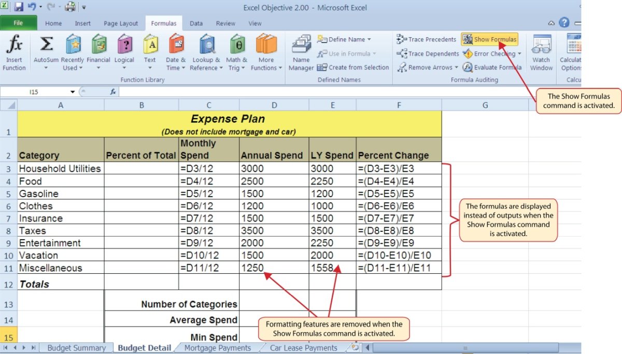Viewport: 622px width, 354px height.
Task: Open the Car Lease Payments sheet tab
Action: [x=304, y=348]
